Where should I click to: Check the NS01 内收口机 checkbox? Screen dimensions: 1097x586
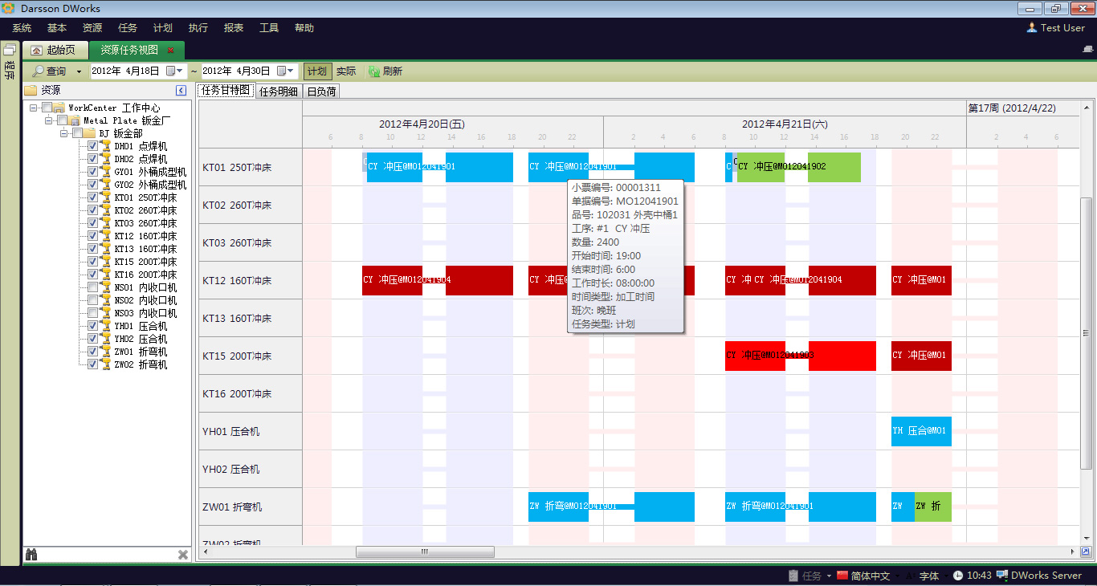pyautogui.click(x=92, y=287)
